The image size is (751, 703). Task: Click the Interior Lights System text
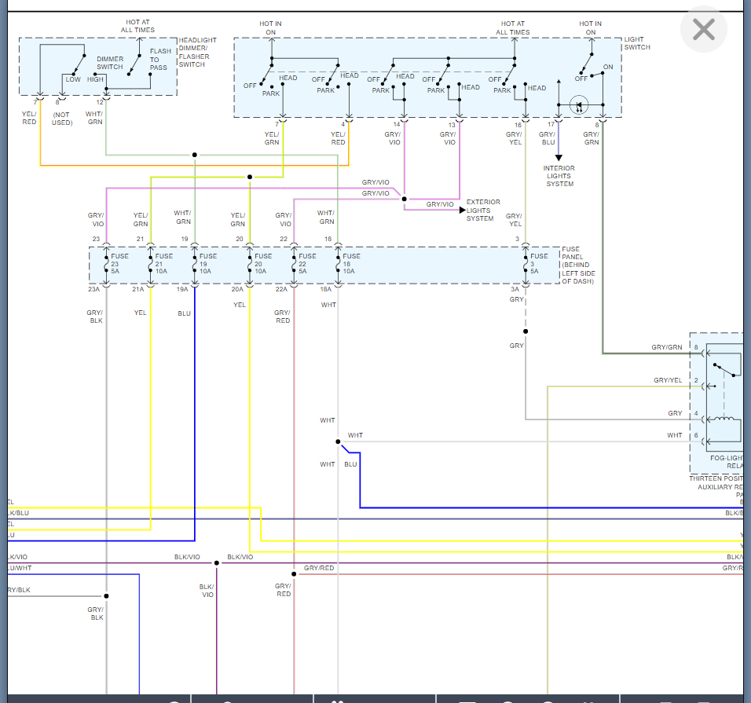[559, 176]
